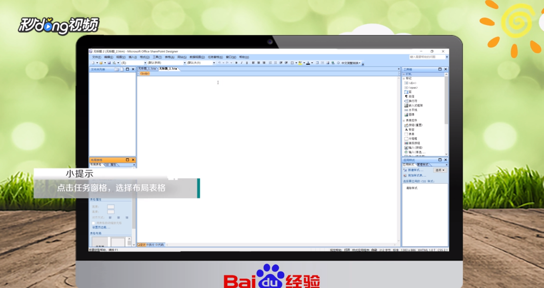Select 按钮(重置) reset button control
This screenshot has height=288, width=544.
pos(413,125)
